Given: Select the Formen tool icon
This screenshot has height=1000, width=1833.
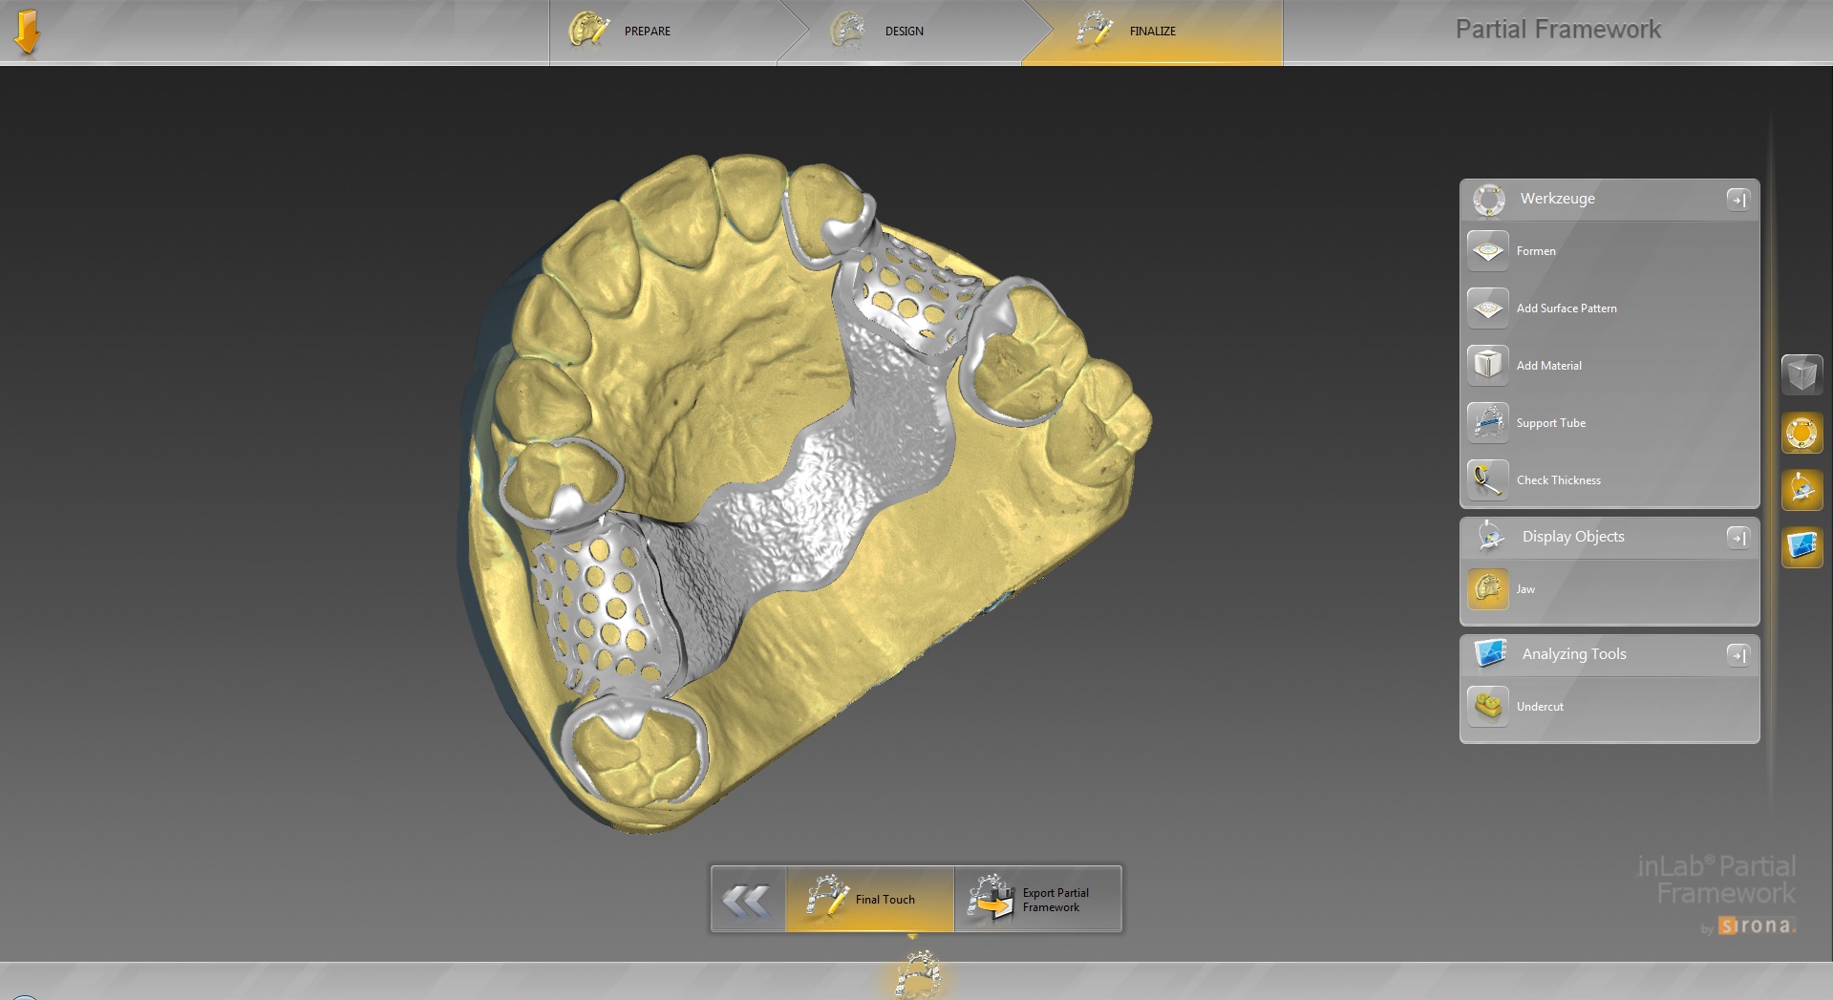Looking at the screenshot, I should 1488,251.
